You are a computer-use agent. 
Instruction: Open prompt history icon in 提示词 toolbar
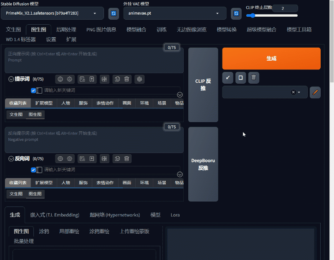(82, 79)
